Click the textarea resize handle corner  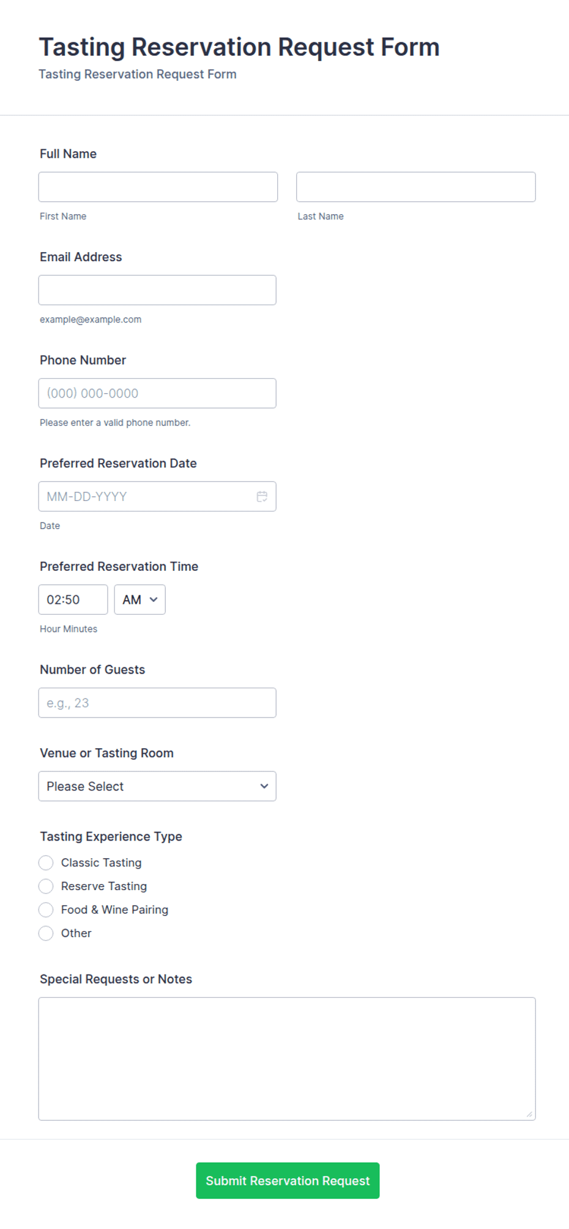pos(529,1114)
